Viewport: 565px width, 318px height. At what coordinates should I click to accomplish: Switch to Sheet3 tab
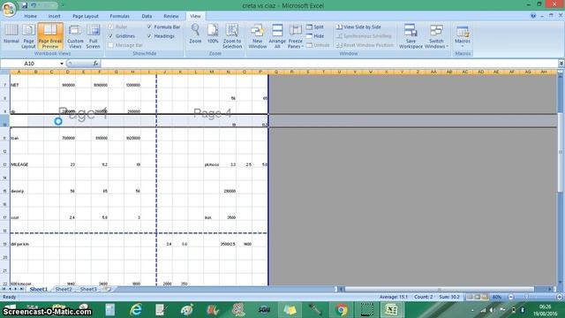tap(88, 289)
